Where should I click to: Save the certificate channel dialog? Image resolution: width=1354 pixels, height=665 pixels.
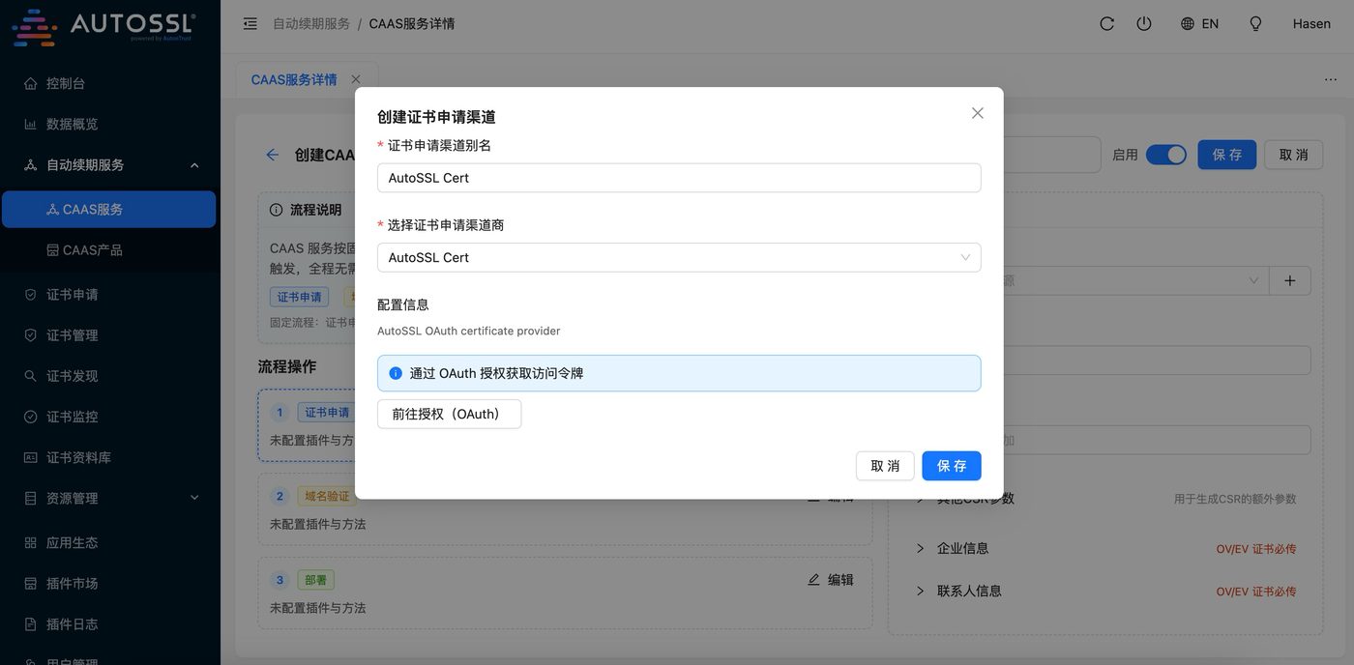[x=952, y=466]
